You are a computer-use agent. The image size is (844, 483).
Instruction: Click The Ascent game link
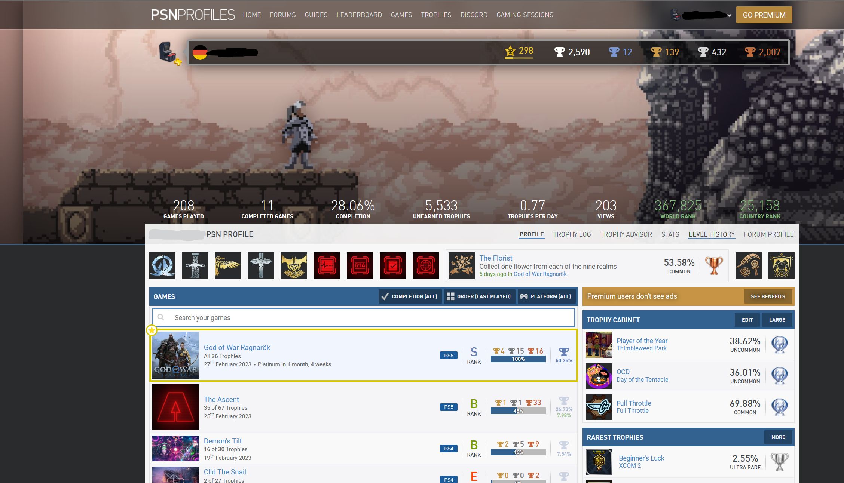220,399
